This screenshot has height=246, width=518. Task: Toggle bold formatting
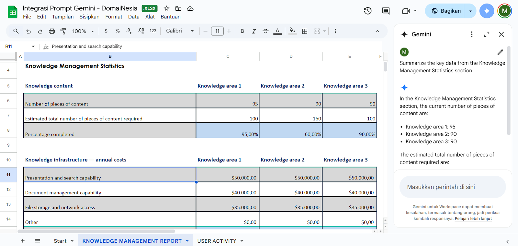coord(242,31)
